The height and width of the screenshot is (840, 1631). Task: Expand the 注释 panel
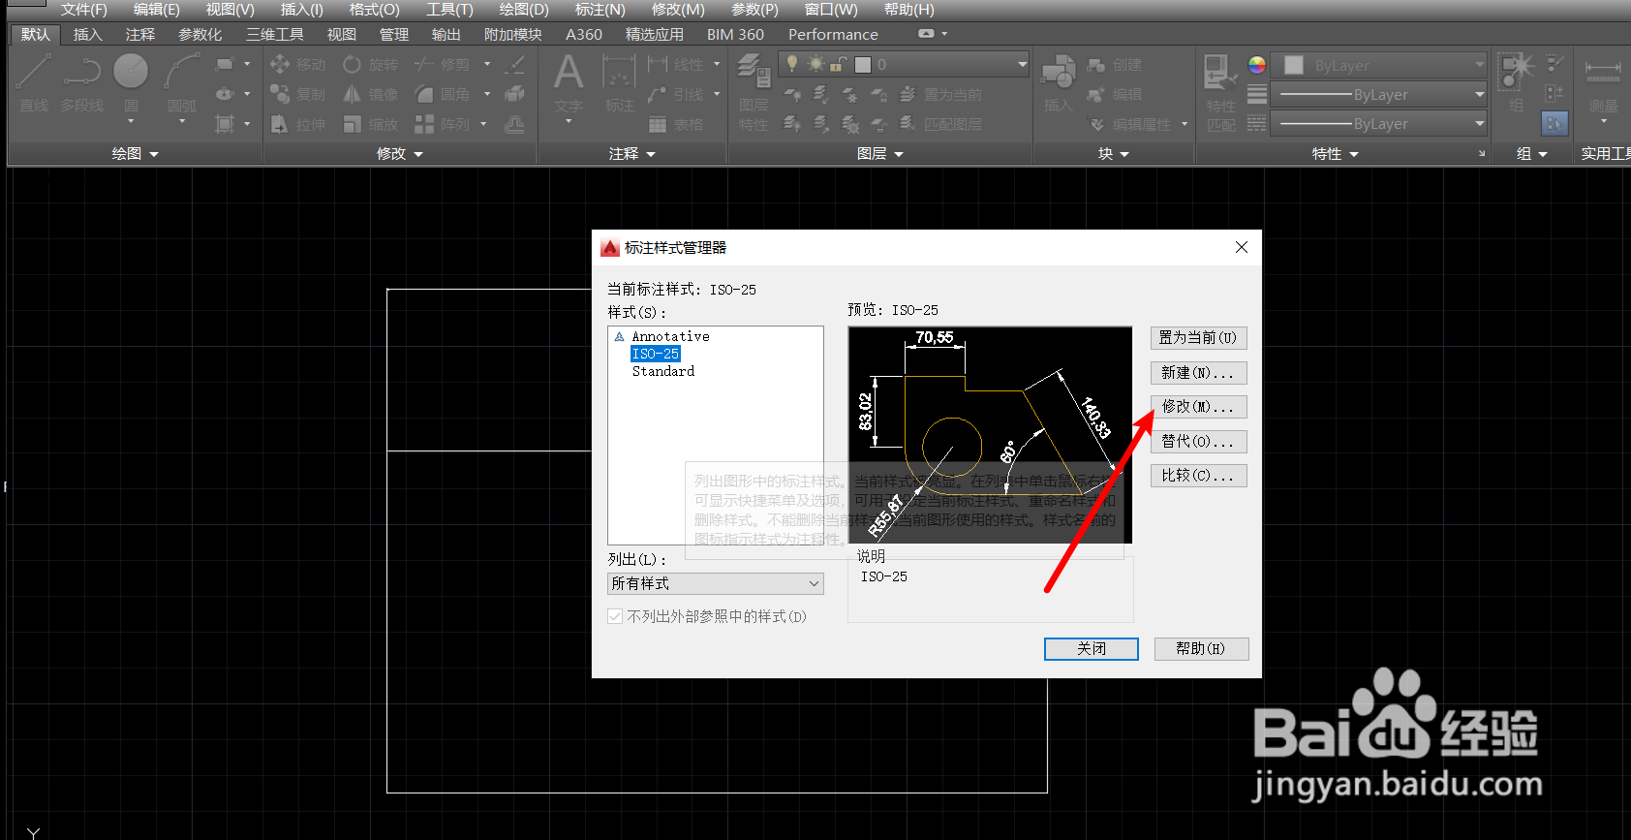pos(632,153)
